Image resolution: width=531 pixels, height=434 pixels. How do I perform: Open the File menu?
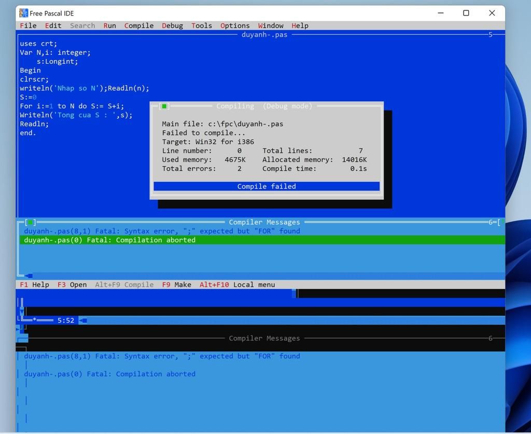pos(28,26)
